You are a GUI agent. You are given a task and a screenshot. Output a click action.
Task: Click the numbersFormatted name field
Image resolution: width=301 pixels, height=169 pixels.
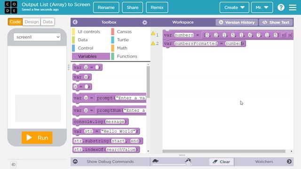point(196,44)
